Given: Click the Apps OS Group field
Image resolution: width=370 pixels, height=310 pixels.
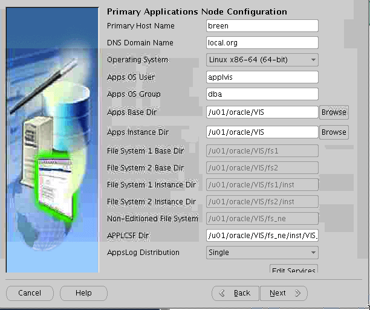Looking at the screenshot, I should click(x=262, y=94).
